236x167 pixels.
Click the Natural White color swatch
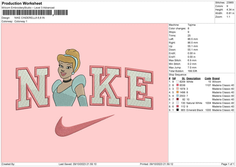pyautogui.click(x=178, y=103)
